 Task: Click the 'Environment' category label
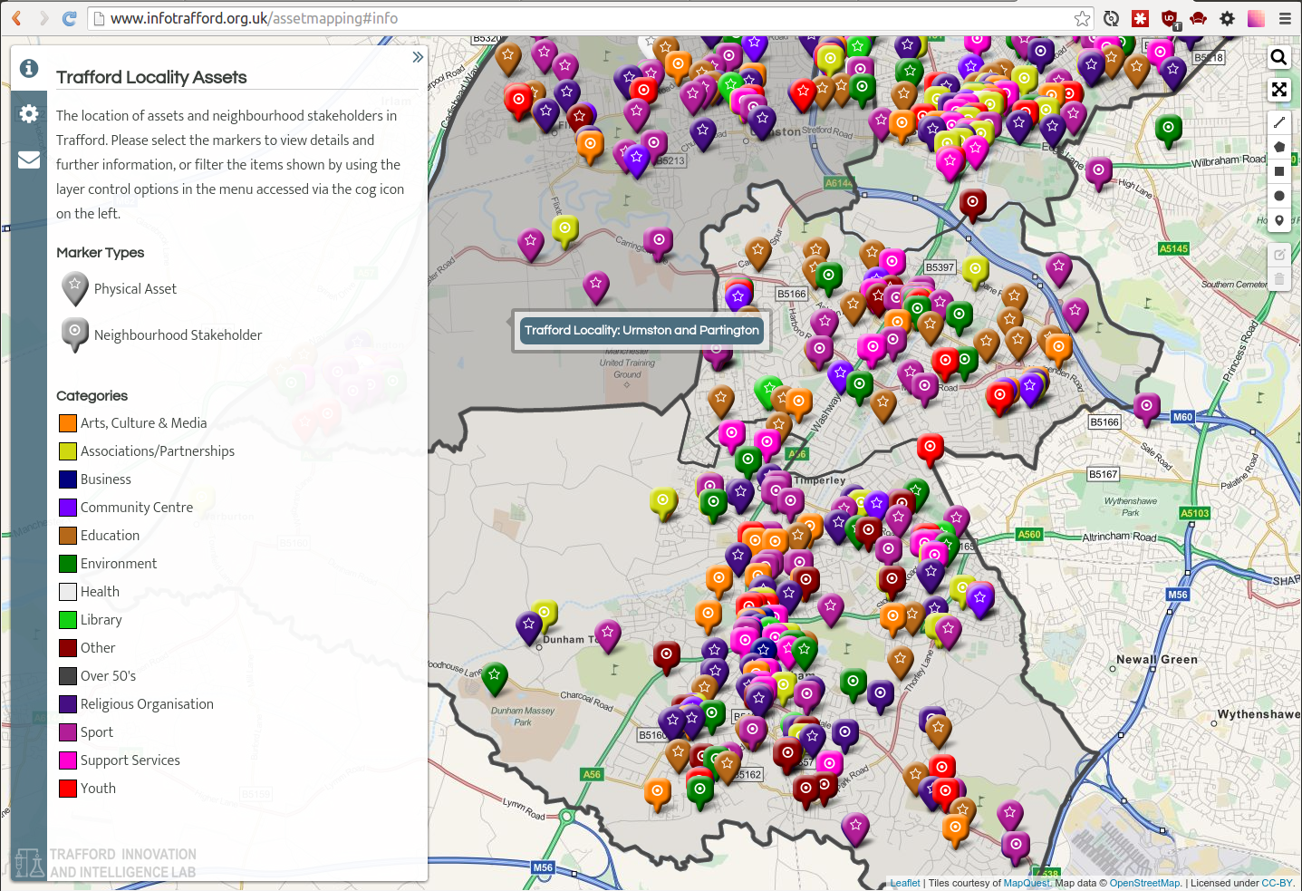point(119,564)
